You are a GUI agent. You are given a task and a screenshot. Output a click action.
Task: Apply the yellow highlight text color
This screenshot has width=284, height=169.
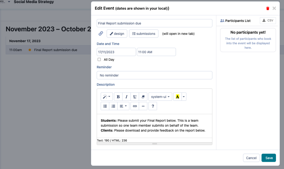tap(177, 97)
